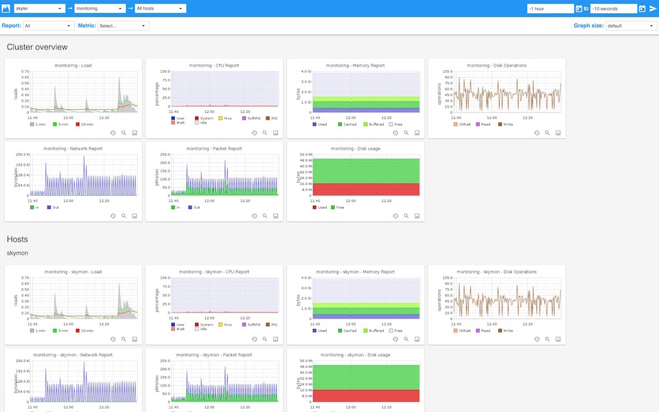Export image of skymon Load graph
659x412 pixels.
coord(135,339)
